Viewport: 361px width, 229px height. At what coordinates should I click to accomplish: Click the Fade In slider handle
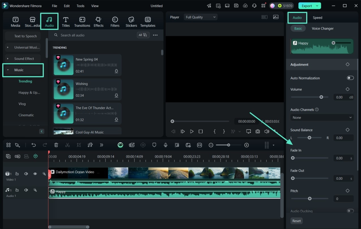[x=293, y=158]
